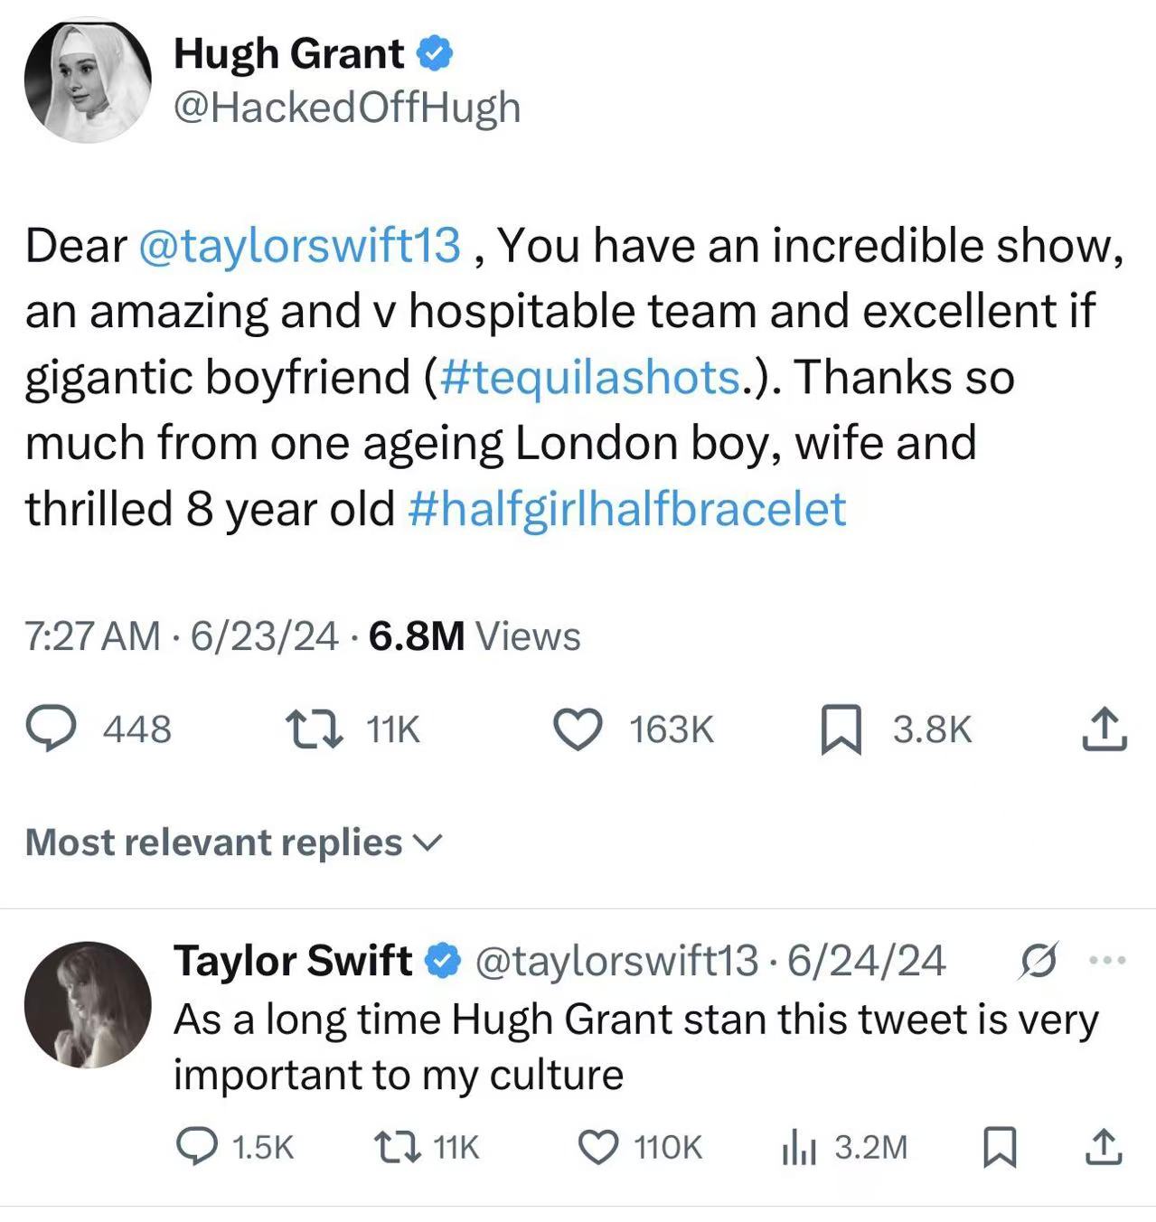
Task: Expand the Most relevant replies sort menu
Action: point(234,842)
